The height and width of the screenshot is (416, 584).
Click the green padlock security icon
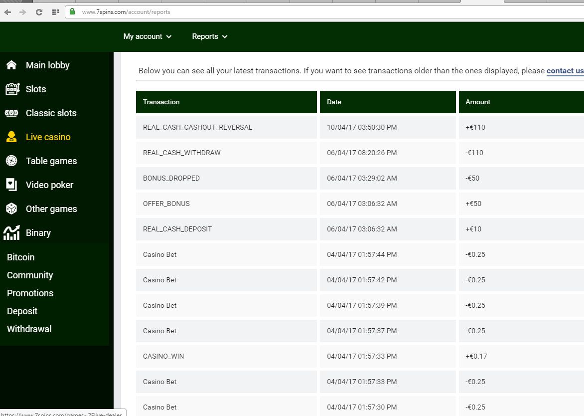pyautogui.click(x=72, y=11)
